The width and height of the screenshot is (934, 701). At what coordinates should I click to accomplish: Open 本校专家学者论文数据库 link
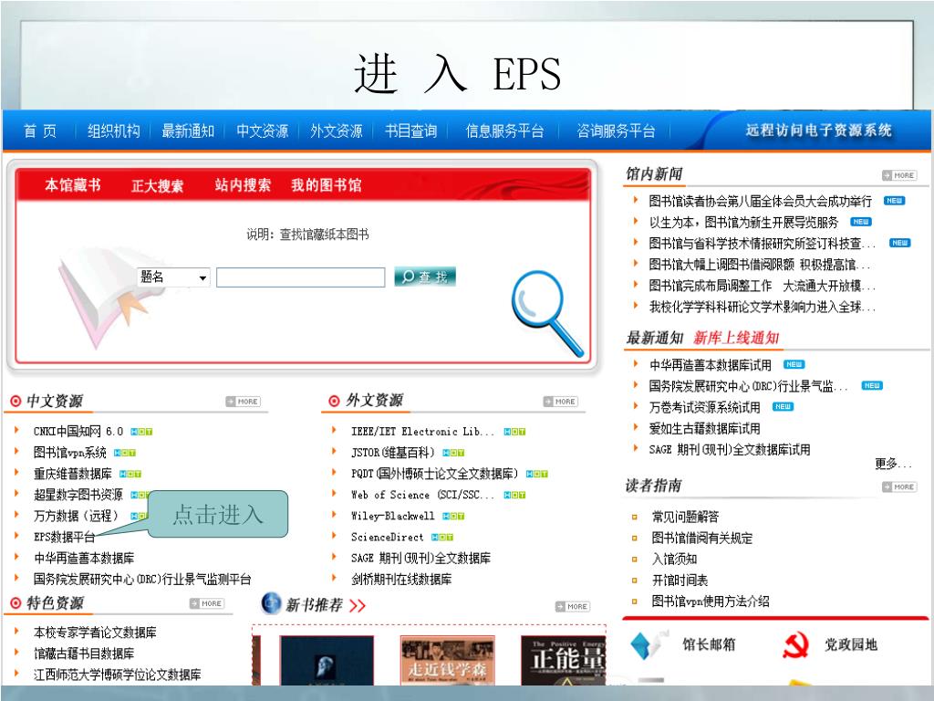tap(95, 632)
